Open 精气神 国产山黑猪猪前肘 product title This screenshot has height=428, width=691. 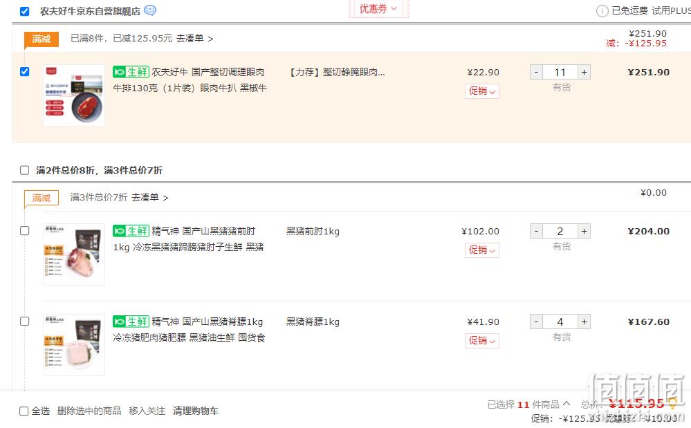(x=189, y=239)
